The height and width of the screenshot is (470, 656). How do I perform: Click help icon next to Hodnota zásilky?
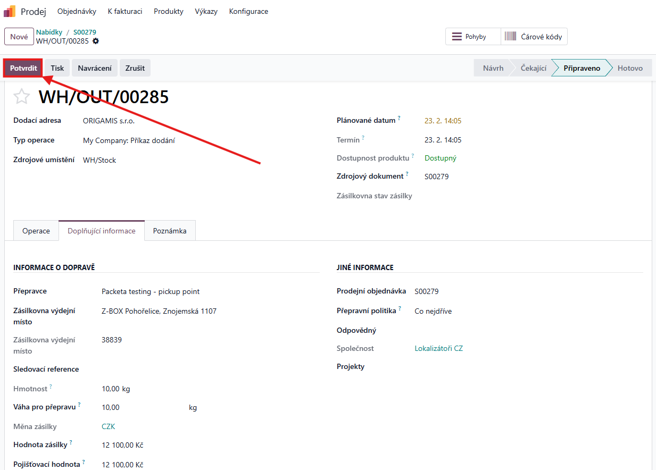(x=71, y=442)
